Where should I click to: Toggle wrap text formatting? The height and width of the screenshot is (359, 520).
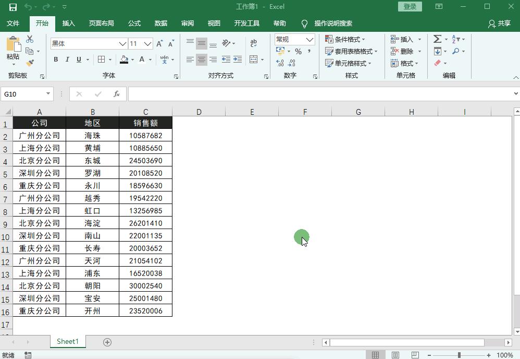click(x=253, y=43)
